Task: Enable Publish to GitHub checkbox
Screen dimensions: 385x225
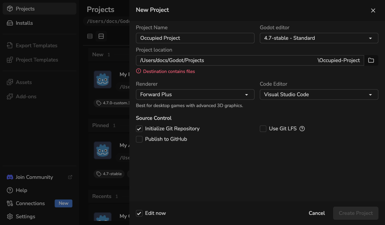Action: [139, 139]
